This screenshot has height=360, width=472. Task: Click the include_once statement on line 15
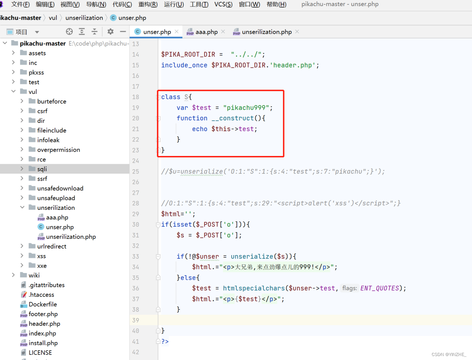(240, 65)
